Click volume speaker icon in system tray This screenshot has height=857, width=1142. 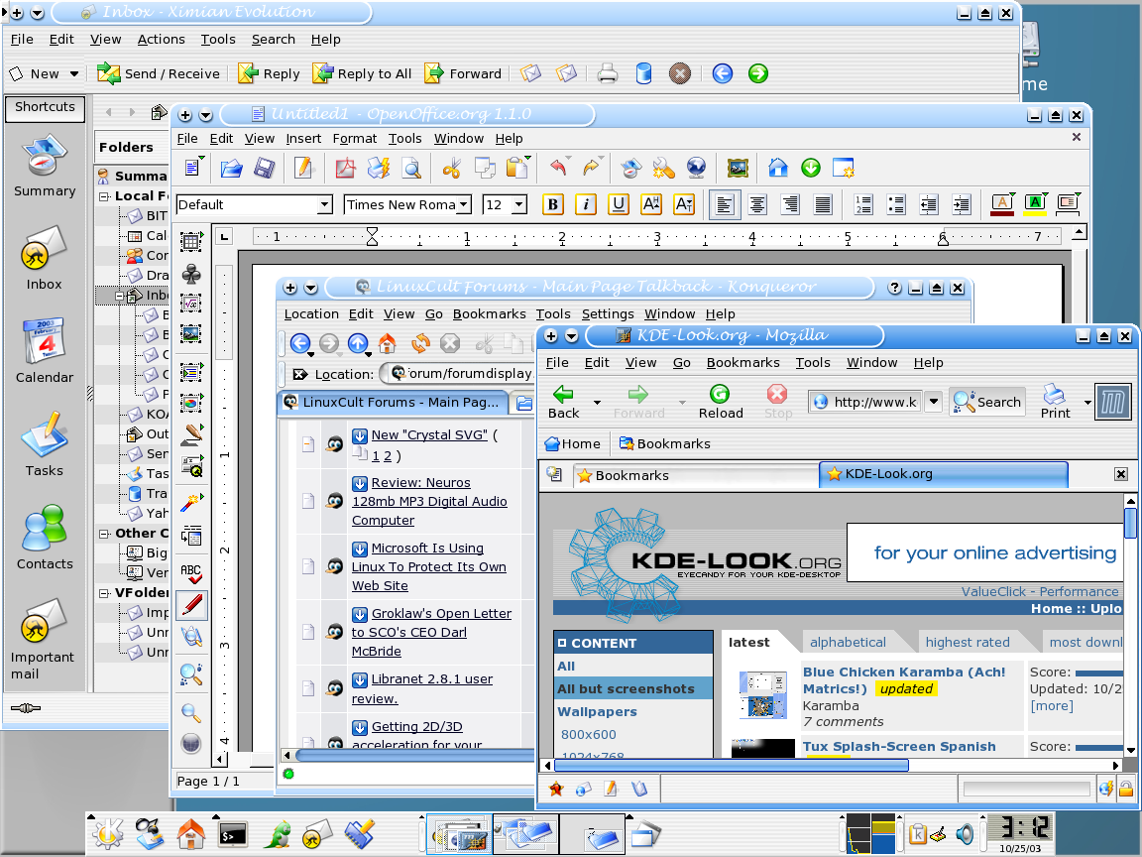pyautogui.click(x=965, y=833)
